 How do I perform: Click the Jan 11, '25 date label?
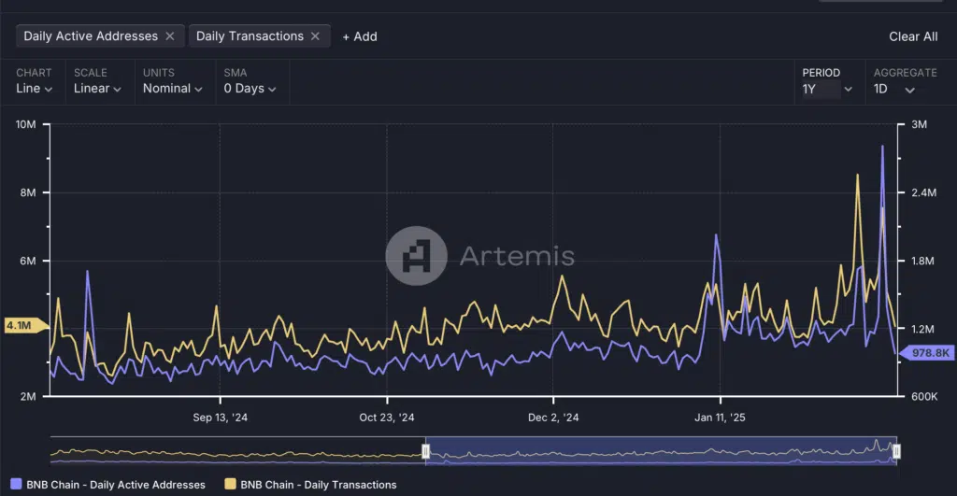tap(721, 418)
